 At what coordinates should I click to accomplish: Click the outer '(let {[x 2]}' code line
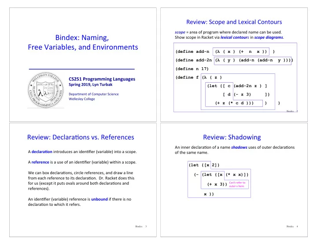204,165
